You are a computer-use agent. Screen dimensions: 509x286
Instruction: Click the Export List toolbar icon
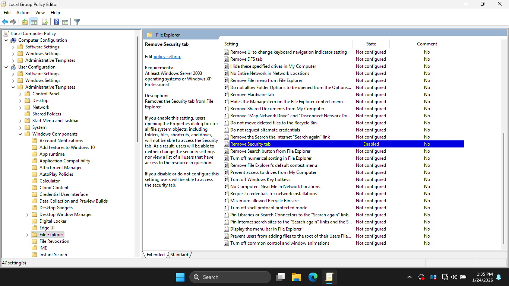(45, 22)
